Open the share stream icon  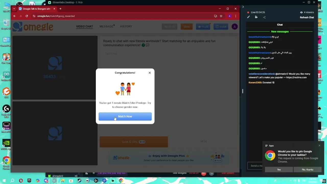tap(264, 17)
